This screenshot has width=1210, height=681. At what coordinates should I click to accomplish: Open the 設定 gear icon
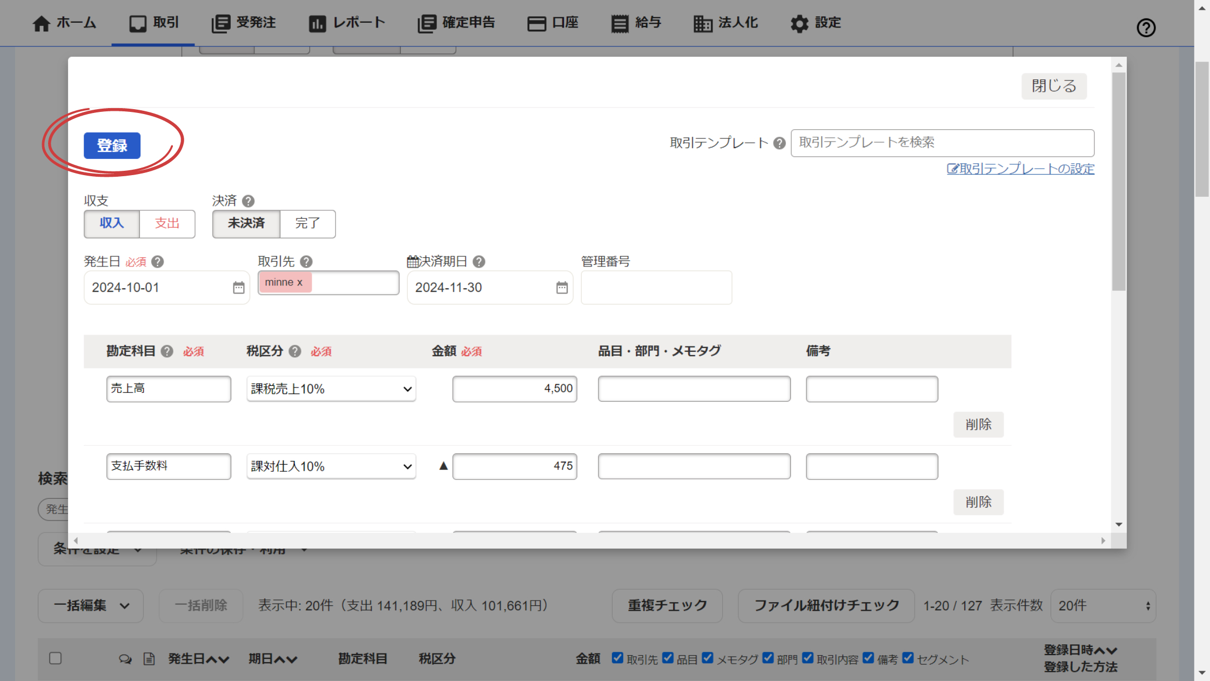click(x=799, y=23)
